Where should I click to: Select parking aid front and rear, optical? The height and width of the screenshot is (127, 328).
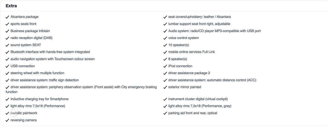193,113
